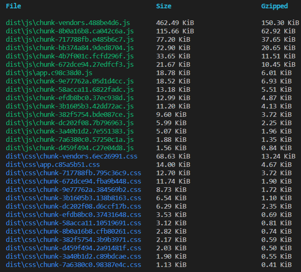Select file chunk-717788fb.795c36c9.css
Screen dimensions: 301x272
tap(74, 173)
